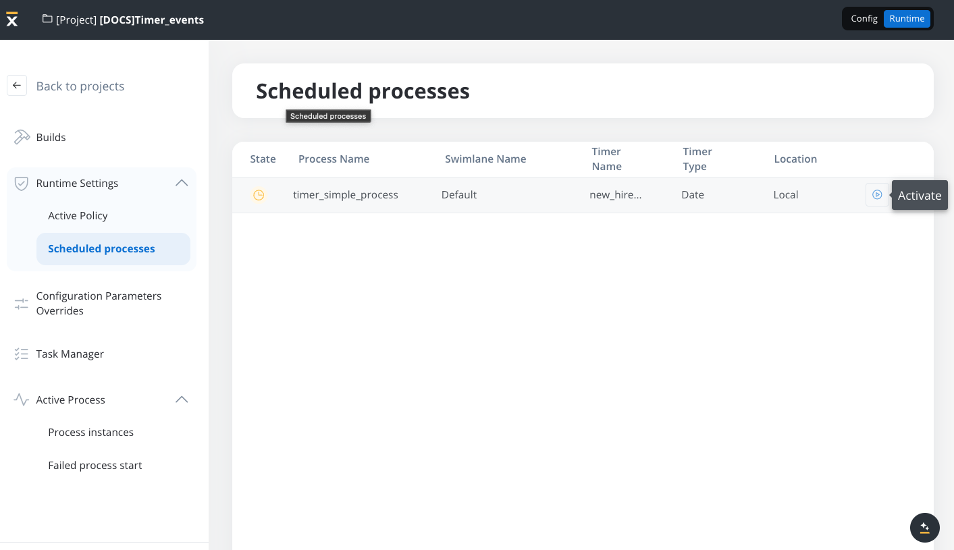Go back to projects
Viewport: 954px width, 550px height.
[x=80, y=86]
